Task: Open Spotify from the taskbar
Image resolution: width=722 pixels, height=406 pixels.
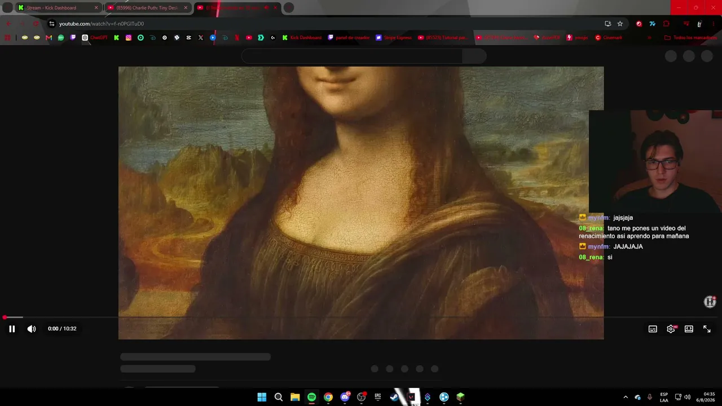Action: point(312,397)
